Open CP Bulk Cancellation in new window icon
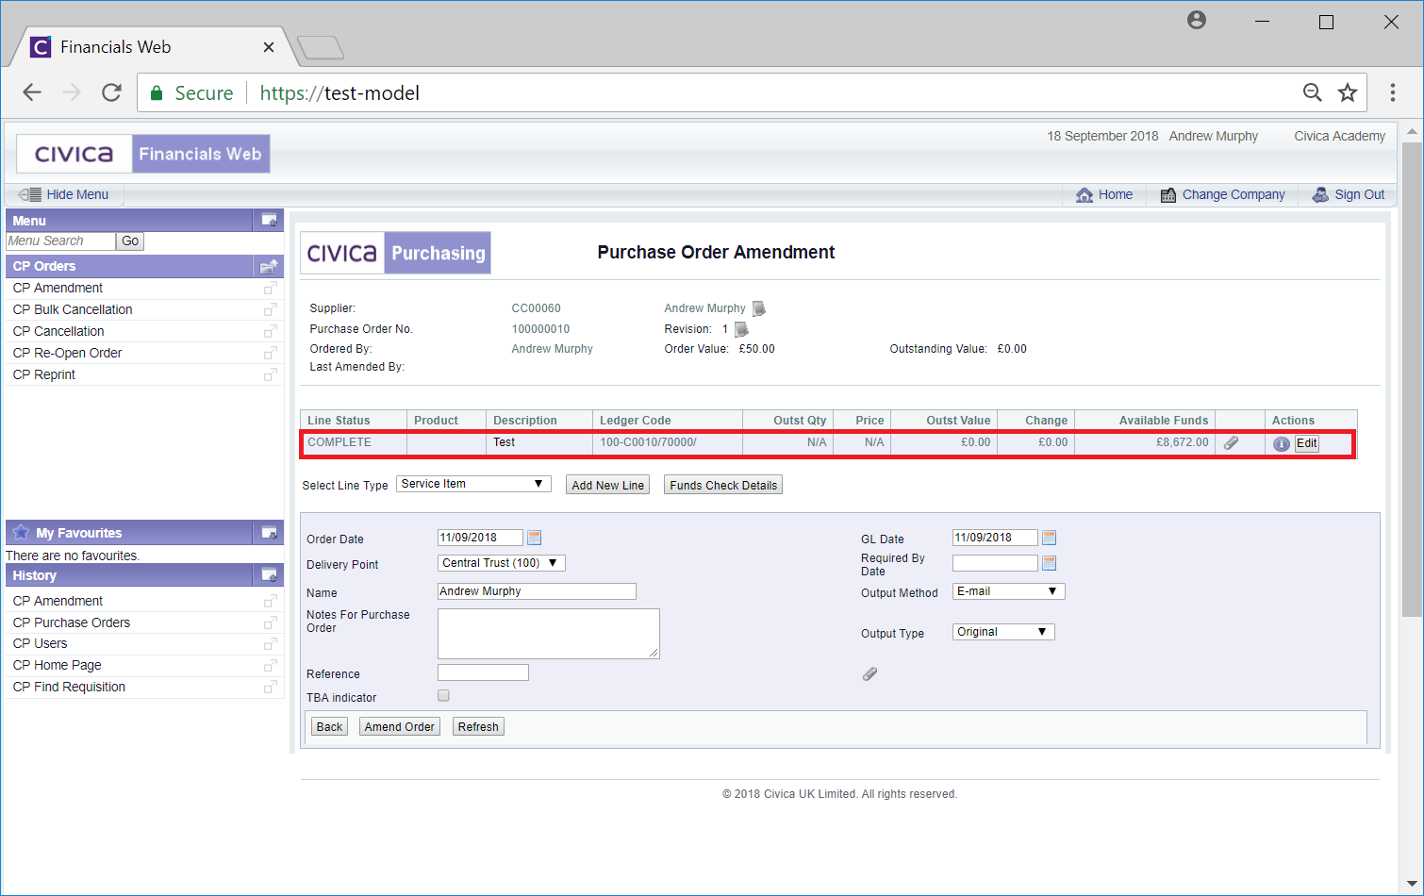Screen dimensions: 1424x896 [x=271, y=309]
